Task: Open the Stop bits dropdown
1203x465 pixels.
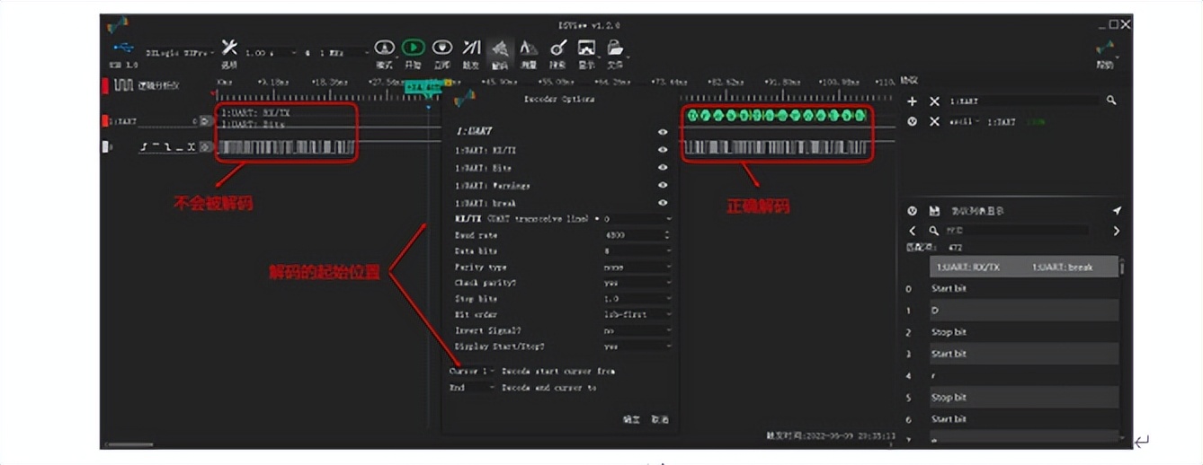Action: (637, 298)
